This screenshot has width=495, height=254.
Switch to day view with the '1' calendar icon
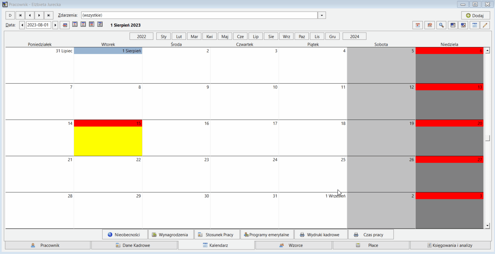(x=75, y=24)
